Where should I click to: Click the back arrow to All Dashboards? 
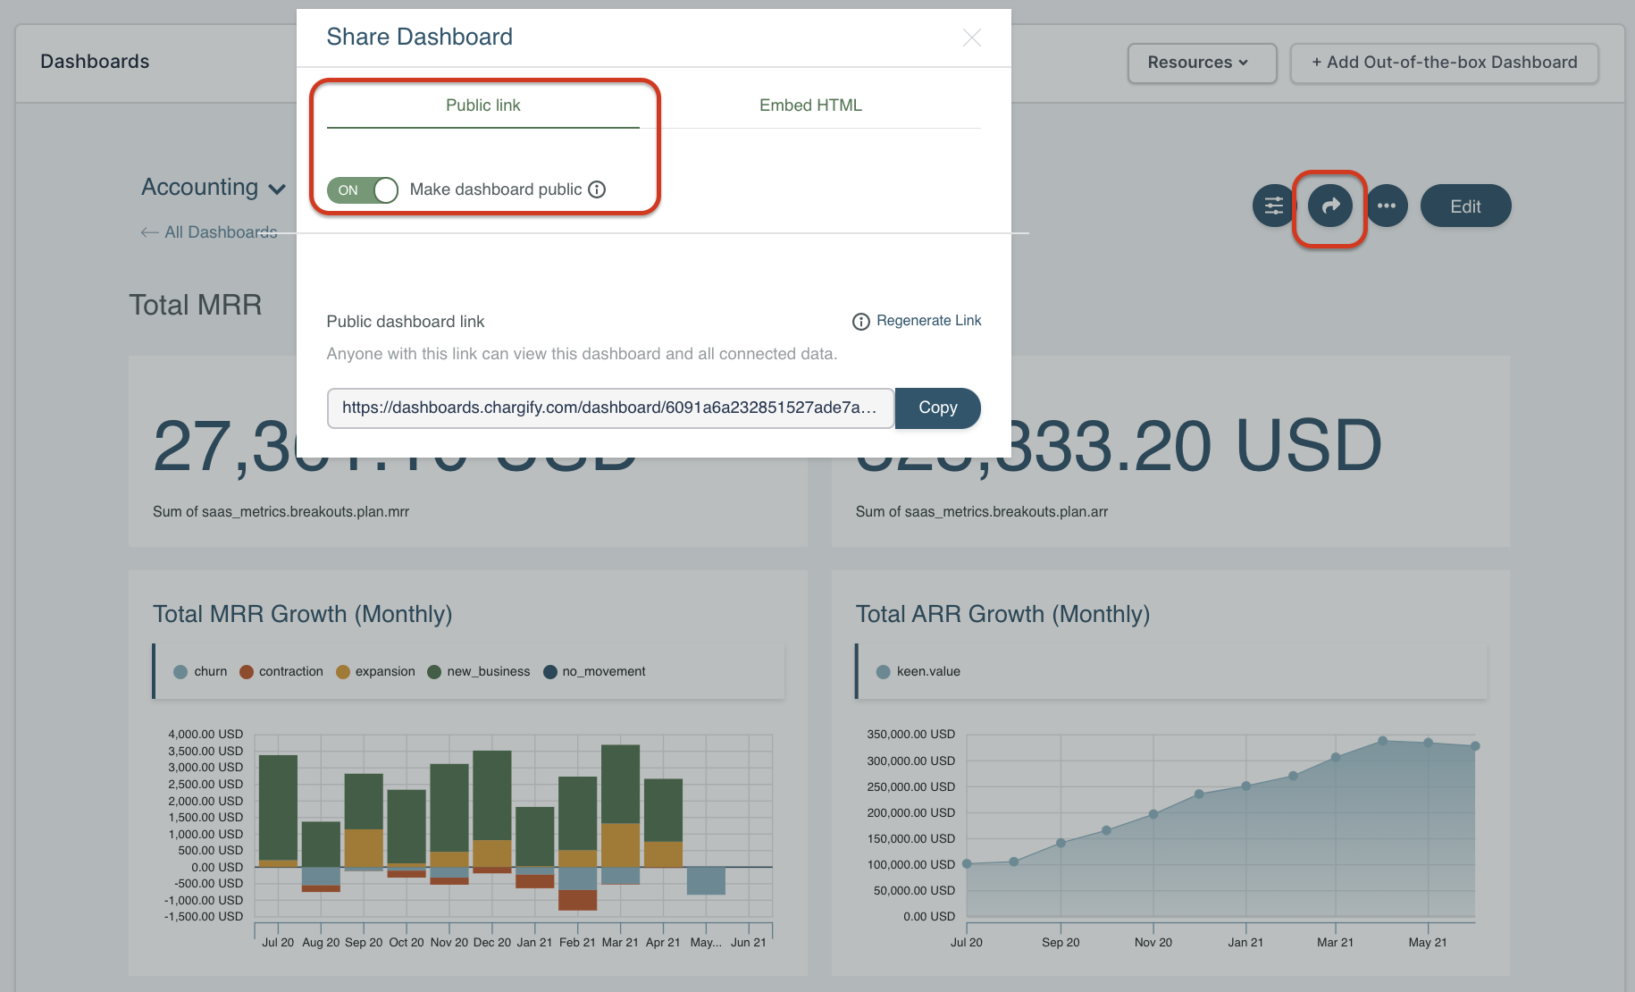coord(150,232)
